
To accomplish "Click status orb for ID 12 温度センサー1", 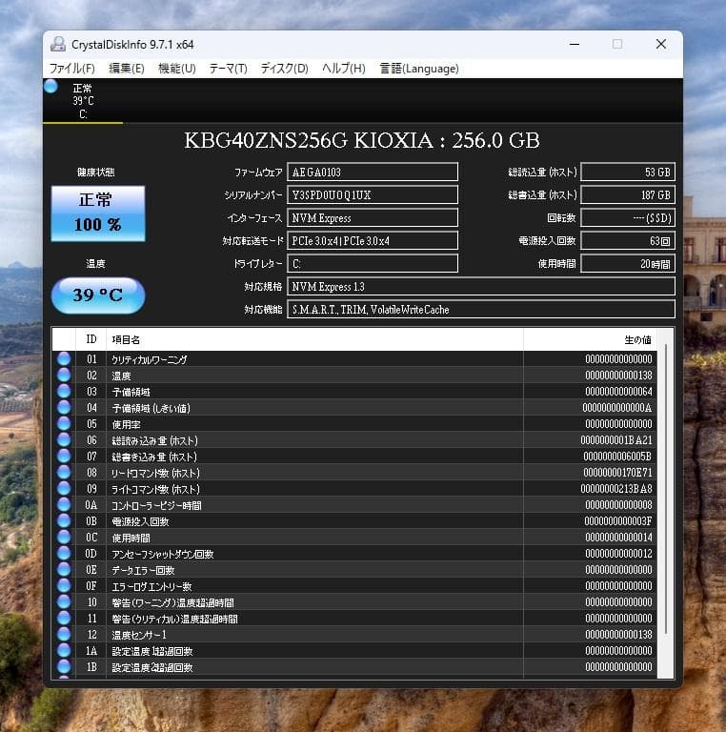I will coord(64,634).
